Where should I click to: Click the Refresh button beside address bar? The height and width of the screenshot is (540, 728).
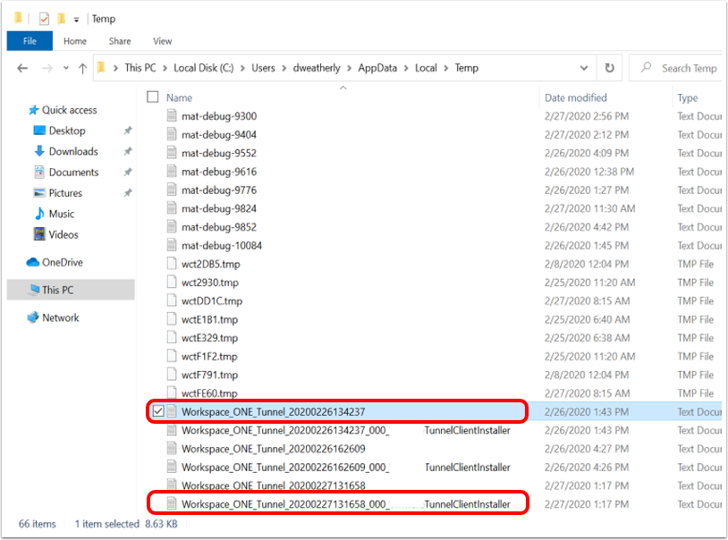coord(610,68)
